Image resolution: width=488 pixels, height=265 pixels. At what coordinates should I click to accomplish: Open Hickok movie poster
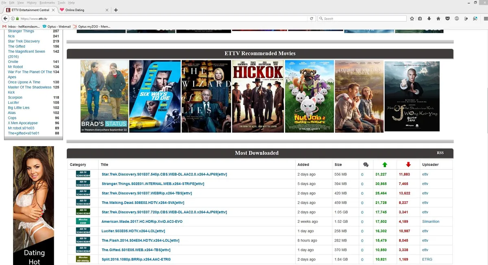tap(258, 96)
